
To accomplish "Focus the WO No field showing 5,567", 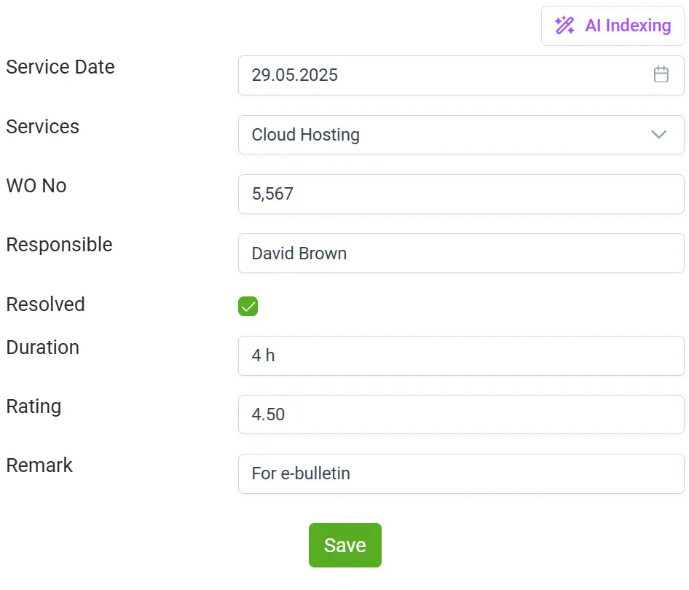I will (x=460, y=194).
